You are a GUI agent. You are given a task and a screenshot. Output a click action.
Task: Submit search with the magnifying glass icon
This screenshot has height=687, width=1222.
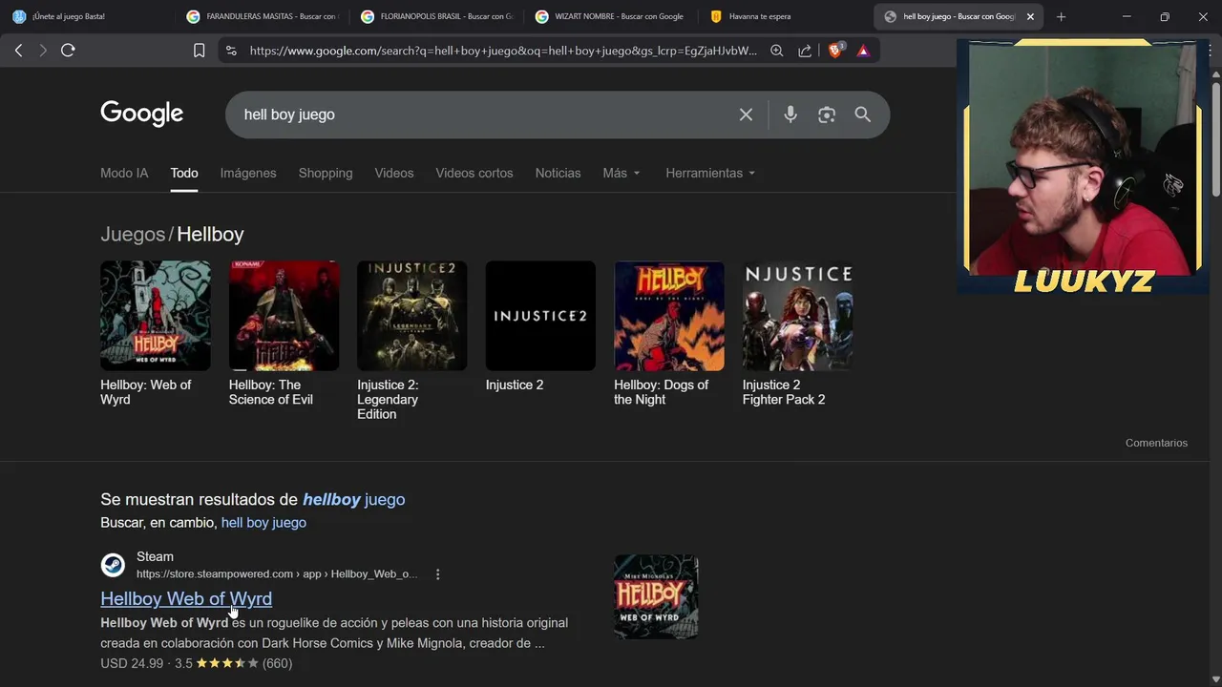862,114
